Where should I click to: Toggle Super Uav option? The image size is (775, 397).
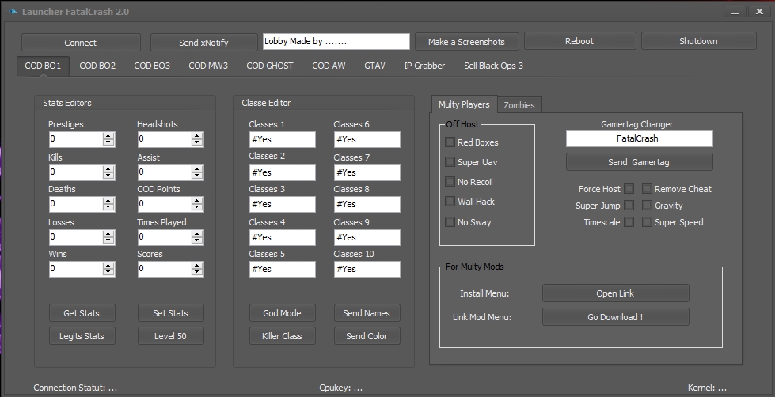coord(450,162)
